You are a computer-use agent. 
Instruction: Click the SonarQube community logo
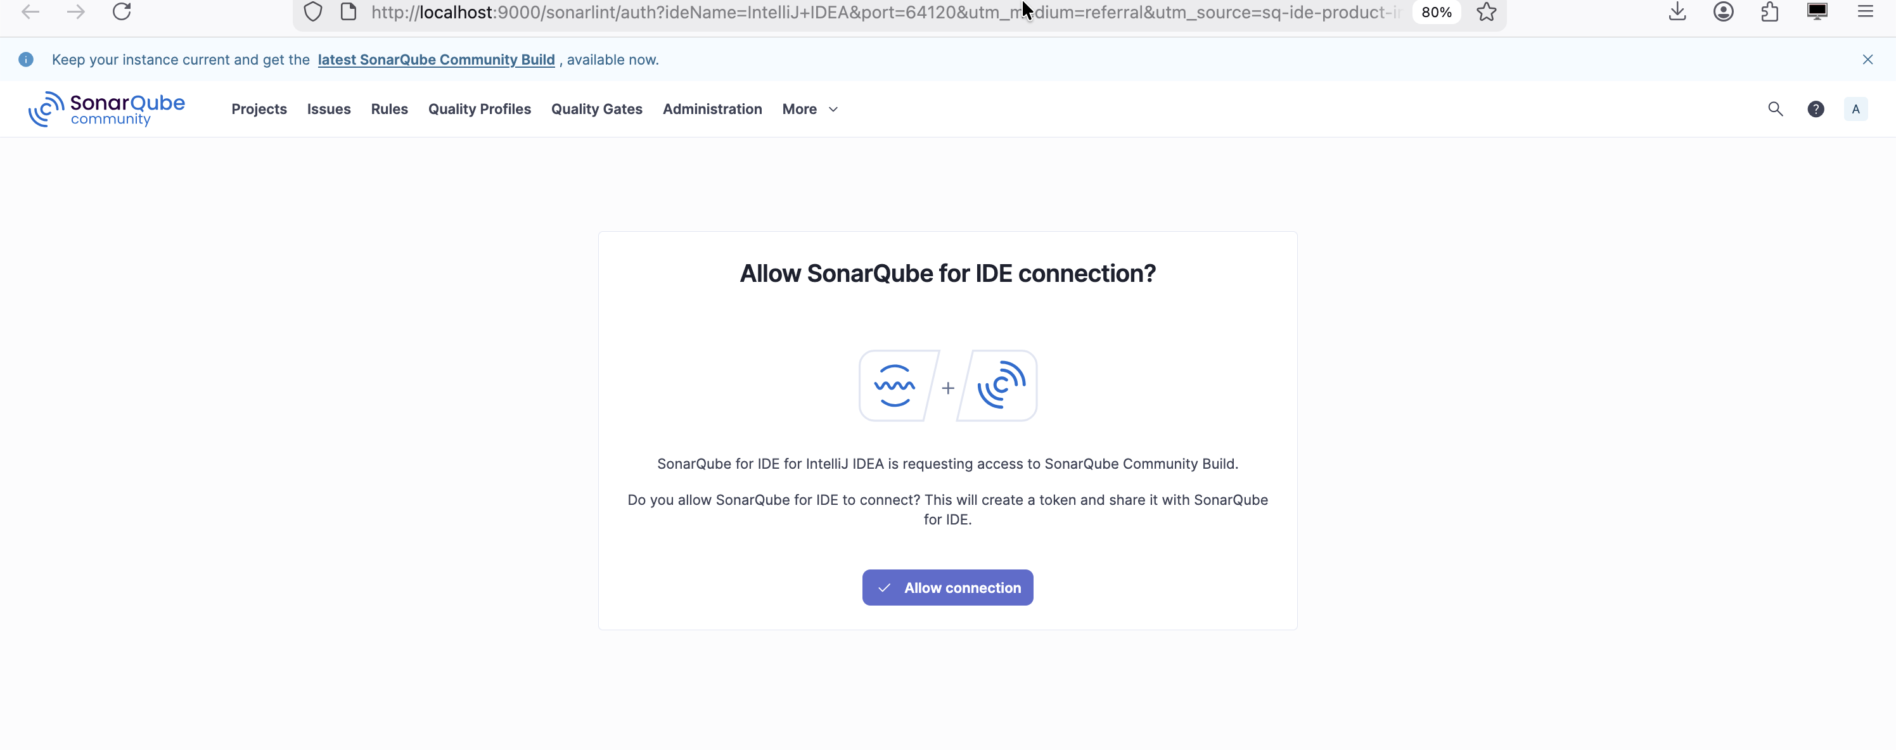106,109
